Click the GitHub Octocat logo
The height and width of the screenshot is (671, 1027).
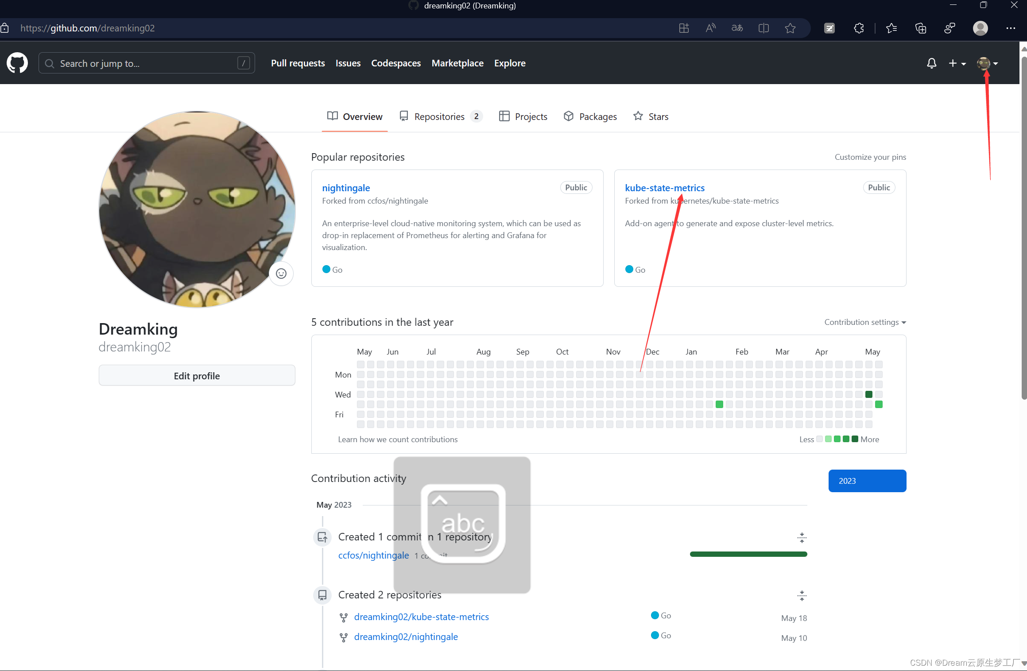point(17,63)
